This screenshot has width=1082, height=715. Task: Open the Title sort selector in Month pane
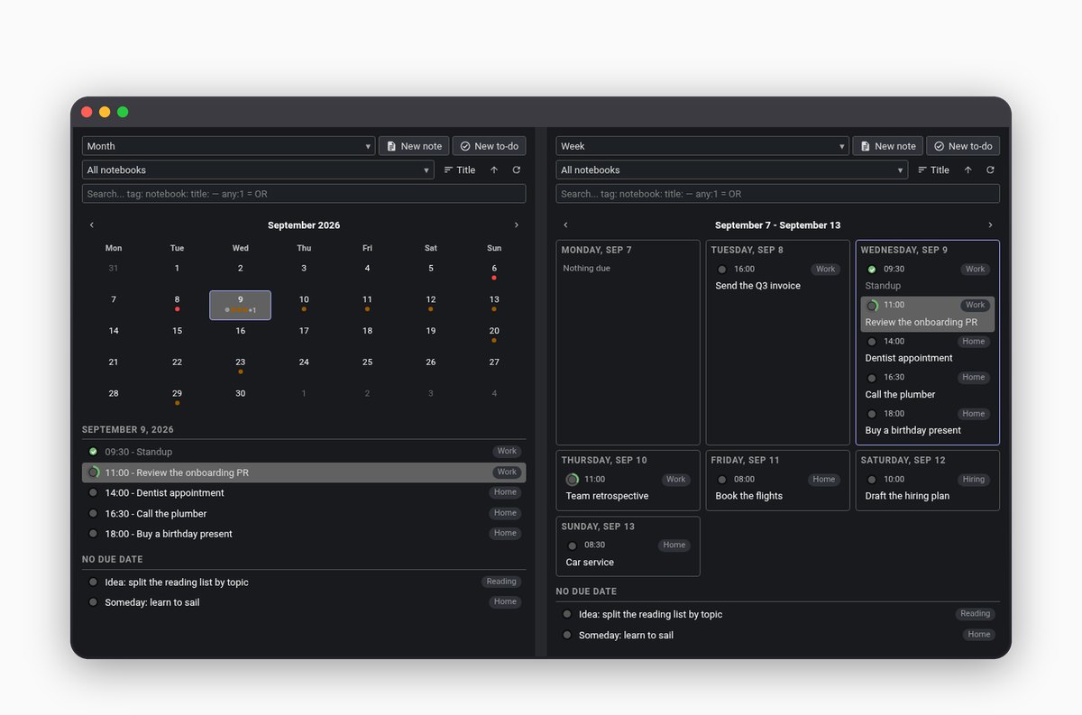(460, 170)
